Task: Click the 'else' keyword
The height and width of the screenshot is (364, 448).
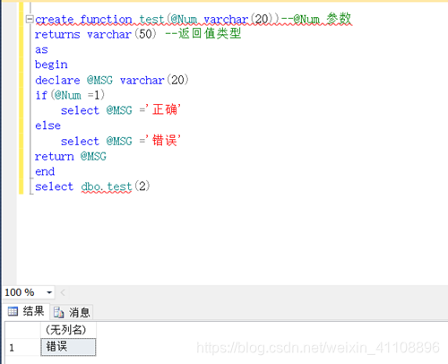Action: pyautogui.click(x=47, y=126)
